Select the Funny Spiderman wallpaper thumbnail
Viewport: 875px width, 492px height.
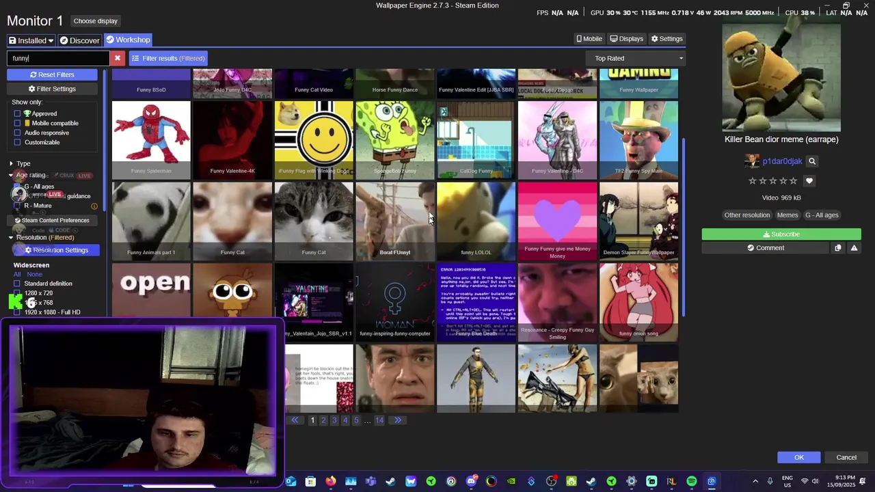click(151, 139)
